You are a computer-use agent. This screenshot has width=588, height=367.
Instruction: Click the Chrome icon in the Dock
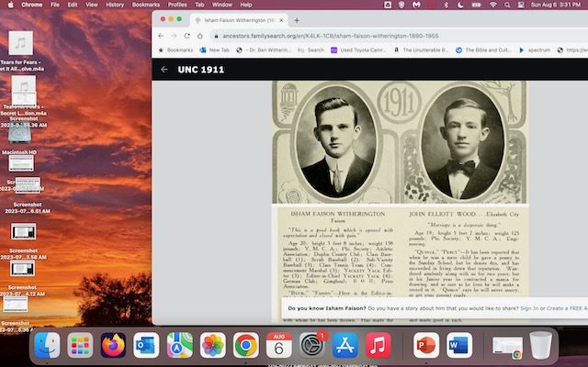pyautogui.click(x=245, y=345)
